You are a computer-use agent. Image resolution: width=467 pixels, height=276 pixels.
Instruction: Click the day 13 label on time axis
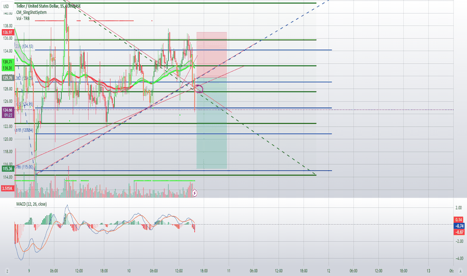pos(428,271)
